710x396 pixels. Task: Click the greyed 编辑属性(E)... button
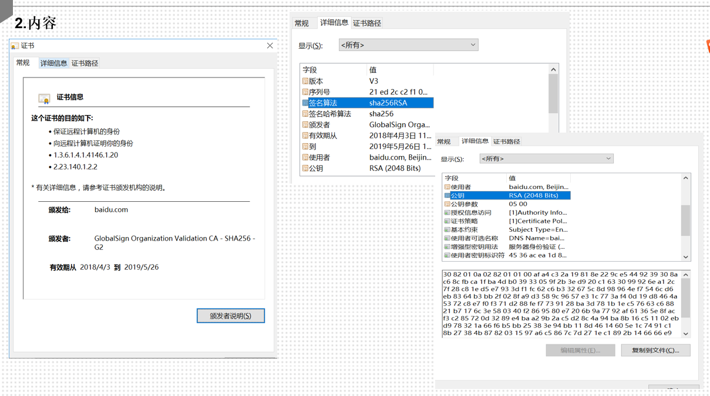[580, 350]
